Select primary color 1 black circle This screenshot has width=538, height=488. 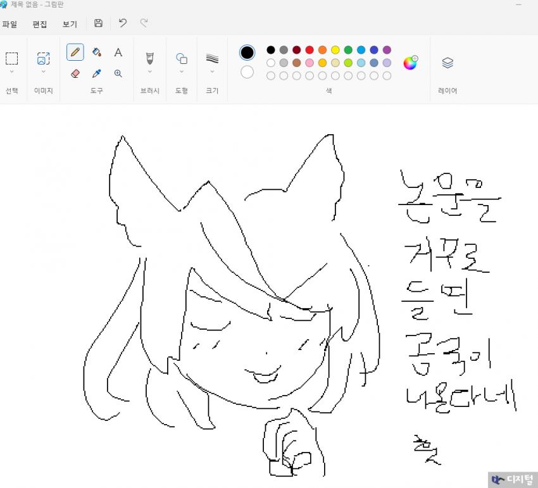(x=247, y=53)
